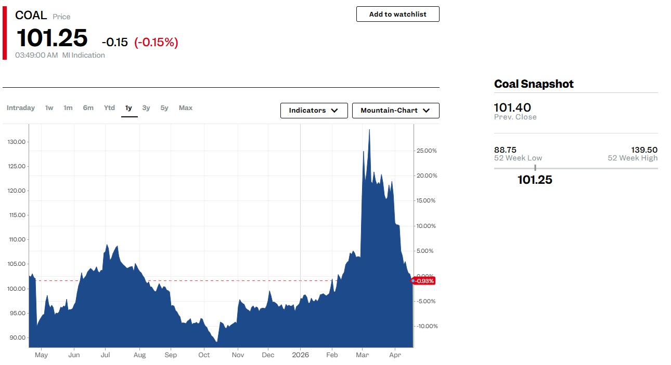
Task: Click the Add to watchlist button
Action: point(397,14)
